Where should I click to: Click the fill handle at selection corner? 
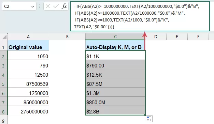145,115
